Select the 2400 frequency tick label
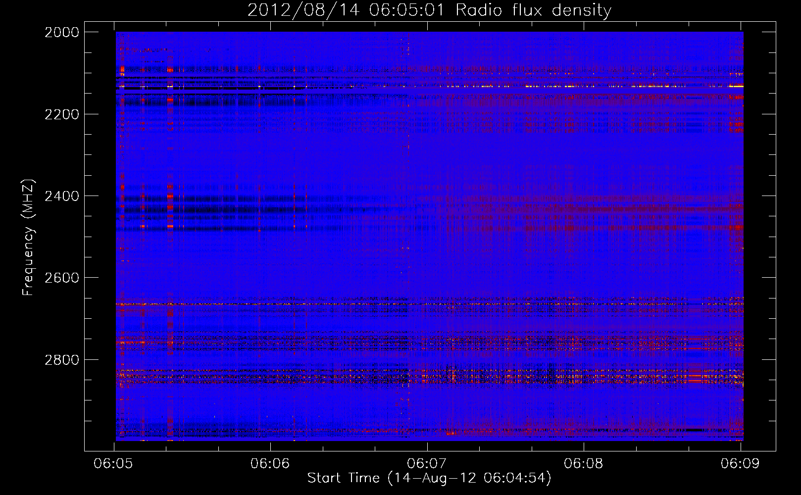Viewport: 801px width, 495px height. pyautogui.click(x=62, y=196)
